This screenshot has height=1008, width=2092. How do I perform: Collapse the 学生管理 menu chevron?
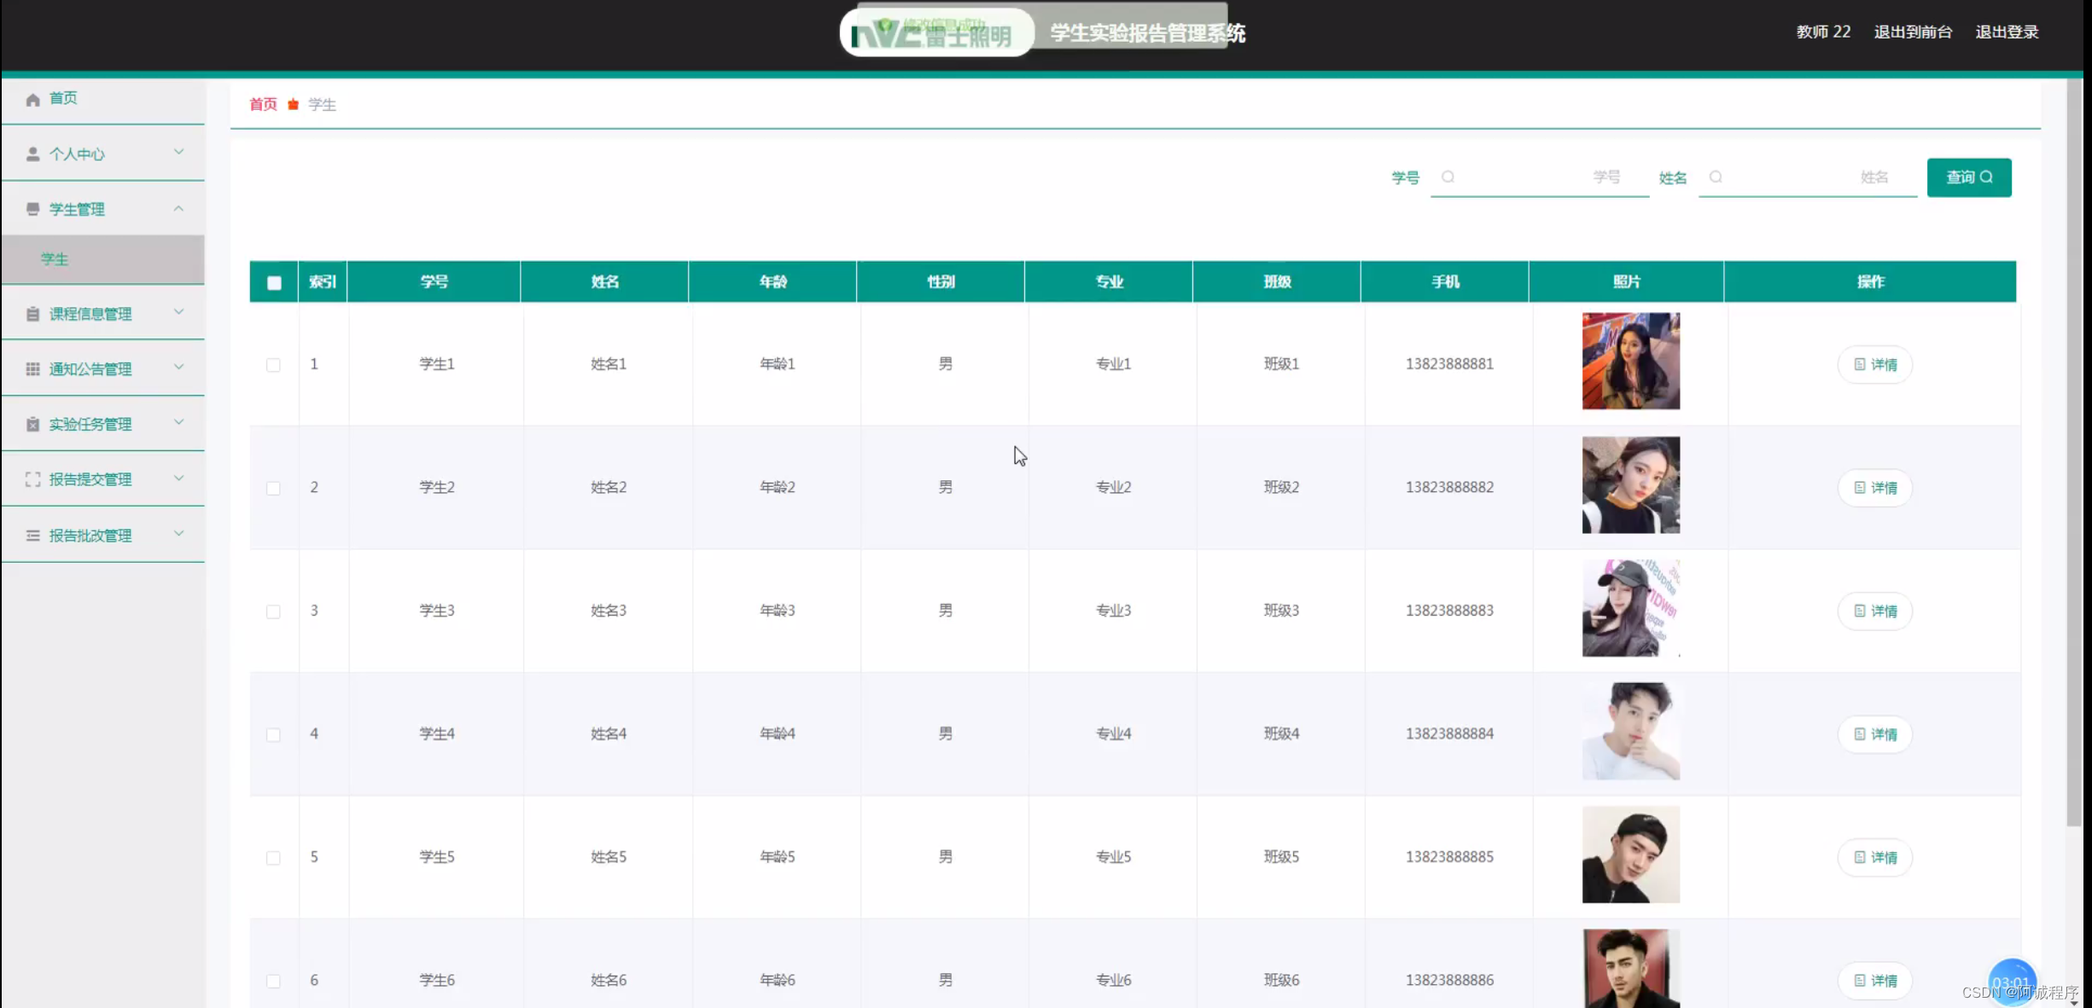coord(178,208)
